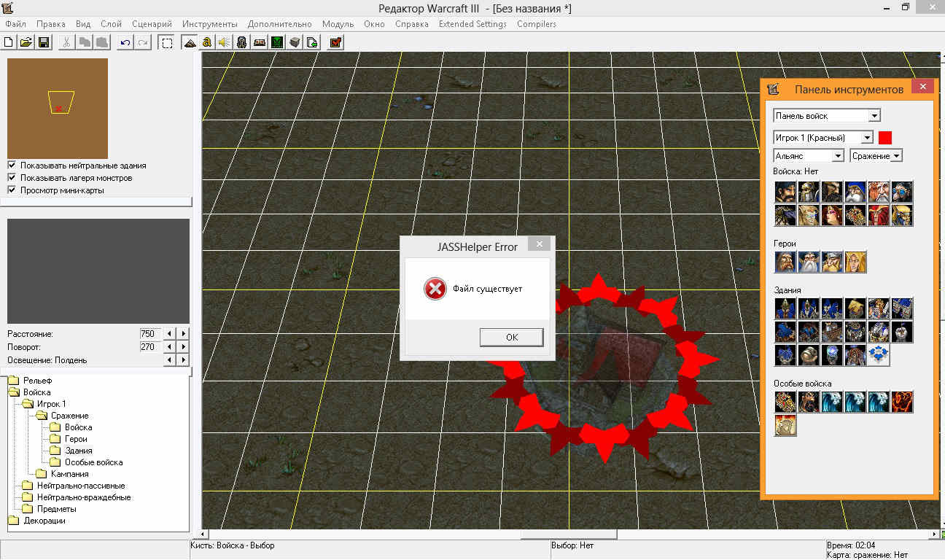Click the Поворот value field showing 270
This screenshot has width=945, height=560.
pos(151,346)
